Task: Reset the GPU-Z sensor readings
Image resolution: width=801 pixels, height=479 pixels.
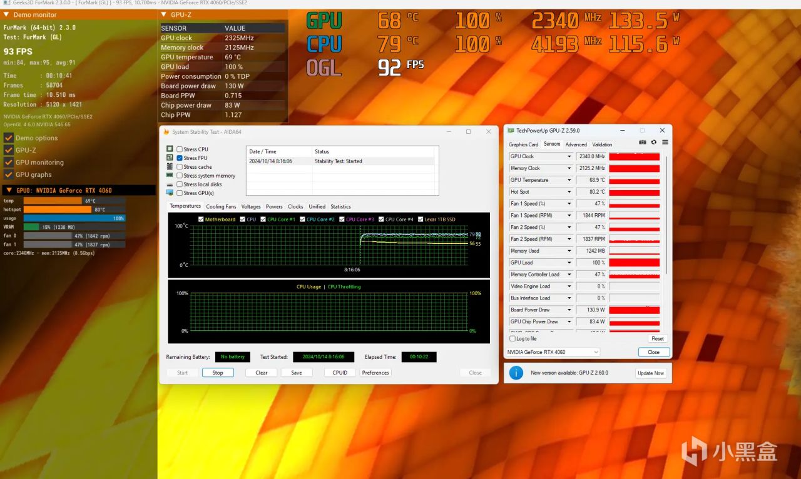Action: point(658,339)
